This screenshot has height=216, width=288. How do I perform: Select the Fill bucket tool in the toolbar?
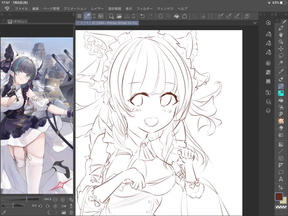(281, 100)
